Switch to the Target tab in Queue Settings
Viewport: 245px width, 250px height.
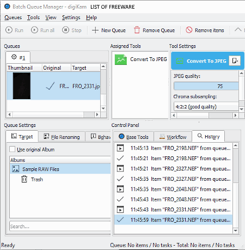coord(22,136)
